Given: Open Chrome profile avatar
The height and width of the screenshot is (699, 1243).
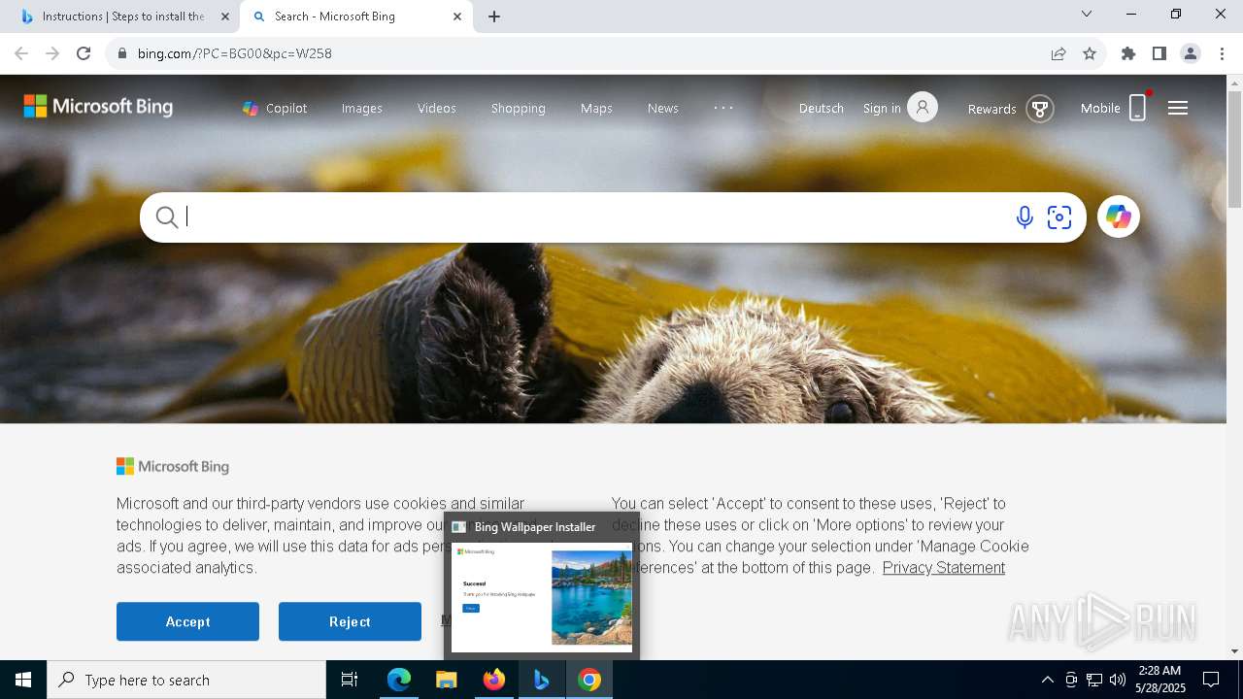Looking at the screenshot, I should pos(1191,53).
